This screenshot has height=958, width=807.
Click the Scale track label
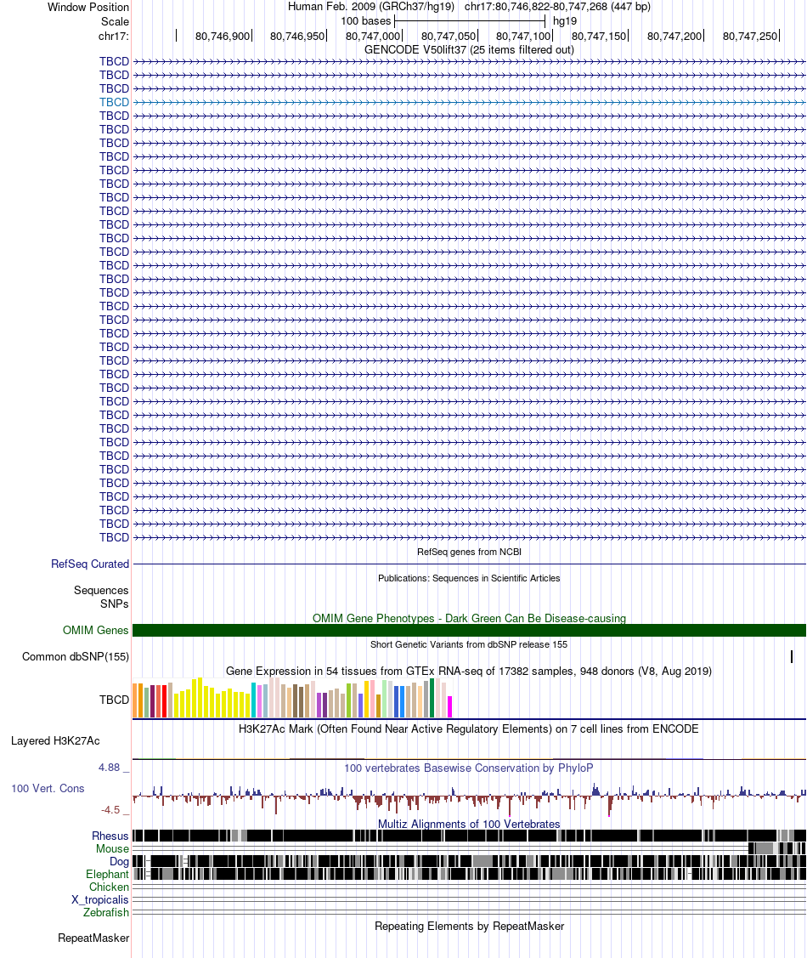[115, 21]
